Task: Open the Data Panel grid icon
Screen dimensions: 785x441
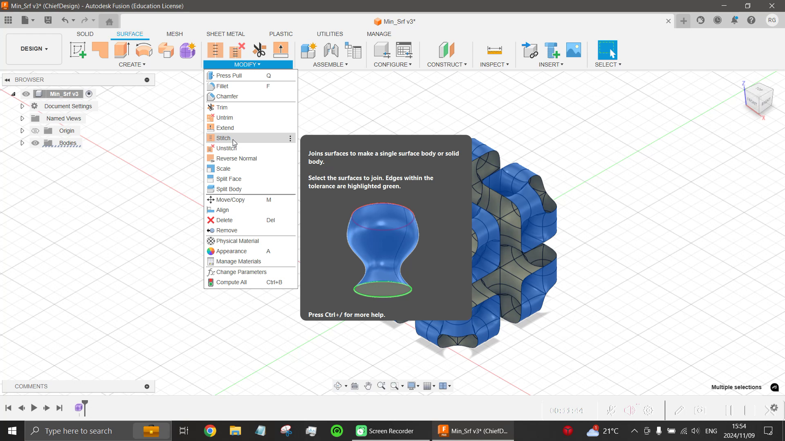Action: tap(8, 20)
